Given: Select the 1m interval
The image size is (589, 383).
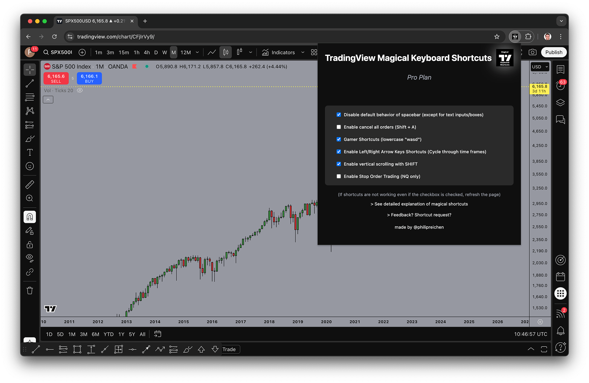Looking at the screenshot, I should [x=99, y=52].
